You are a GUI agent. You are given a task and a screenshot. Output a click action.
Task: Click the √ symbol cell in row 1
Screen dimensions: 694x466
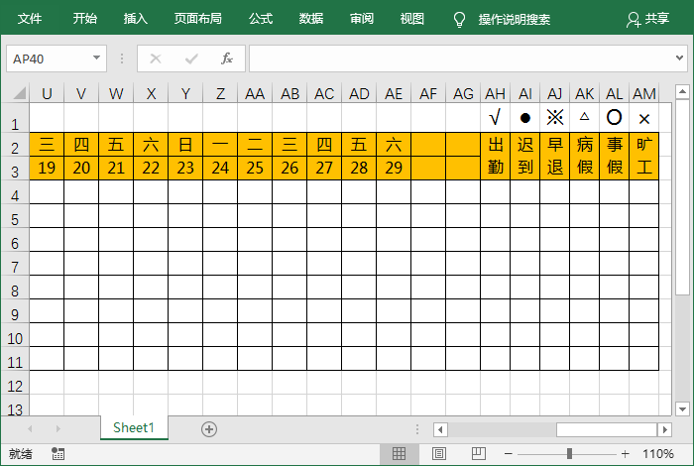point(496,118)
